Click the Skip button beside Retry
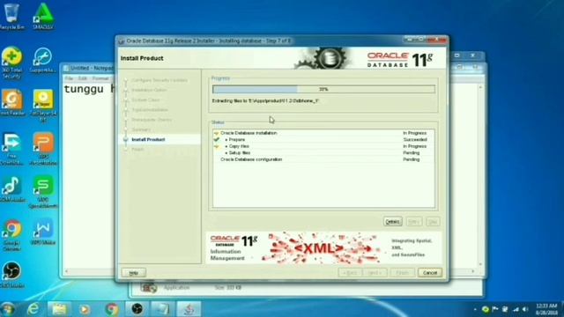The width and height of the screenshot is (564, 317). [433, 221]
